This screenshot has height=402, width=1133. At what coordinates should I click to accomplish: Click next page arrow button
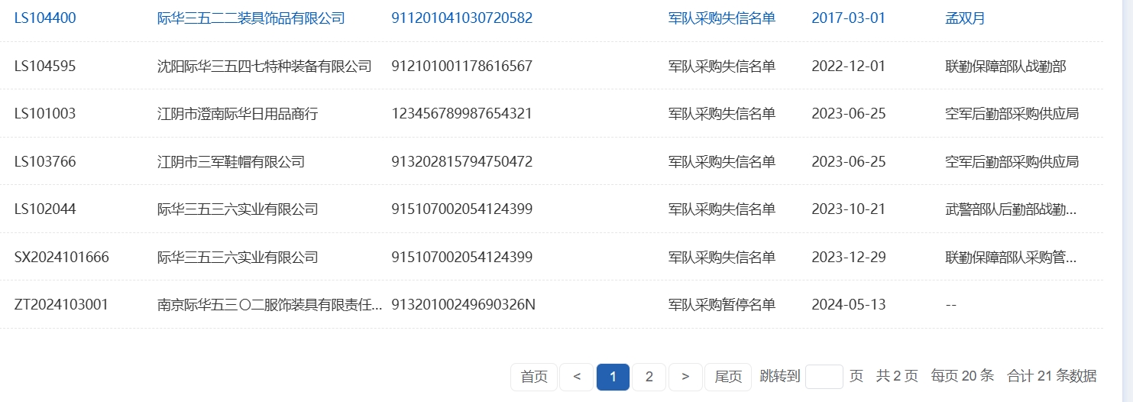685,376
